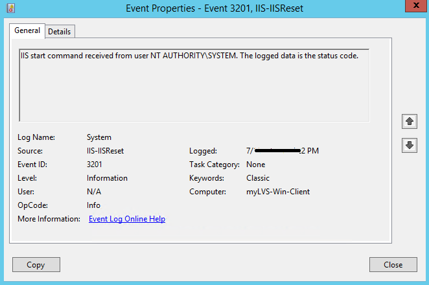The image size is (429, 285).
Task: Click the next event down arrow button
Action: click(x=409, y=145)
